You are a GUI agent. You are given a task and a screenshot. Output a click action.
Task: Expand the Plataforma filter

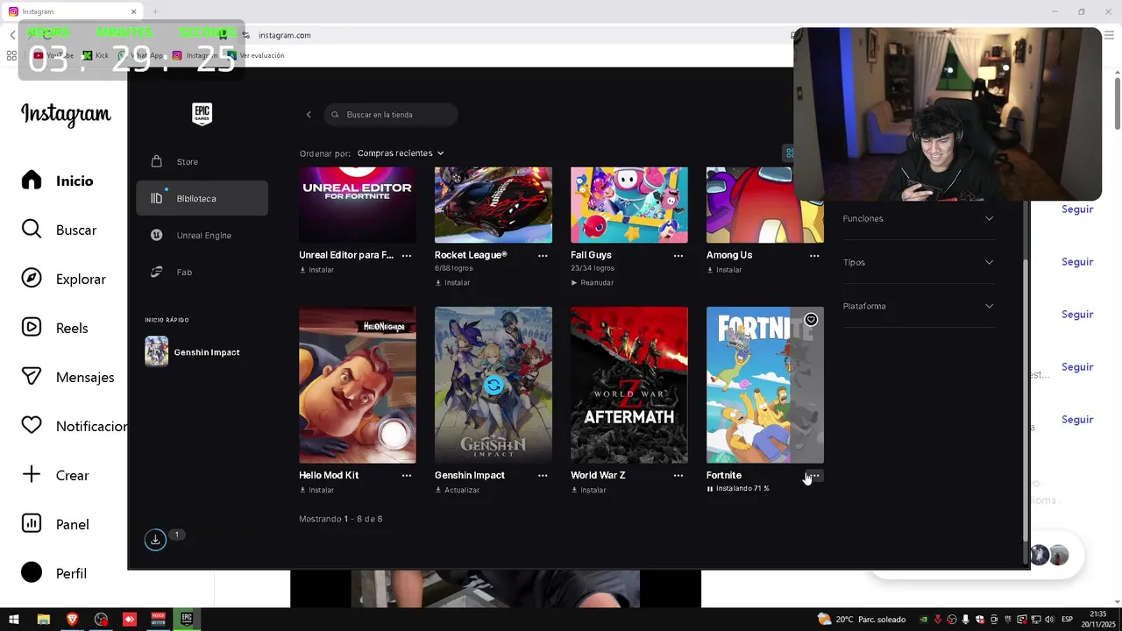919,306
